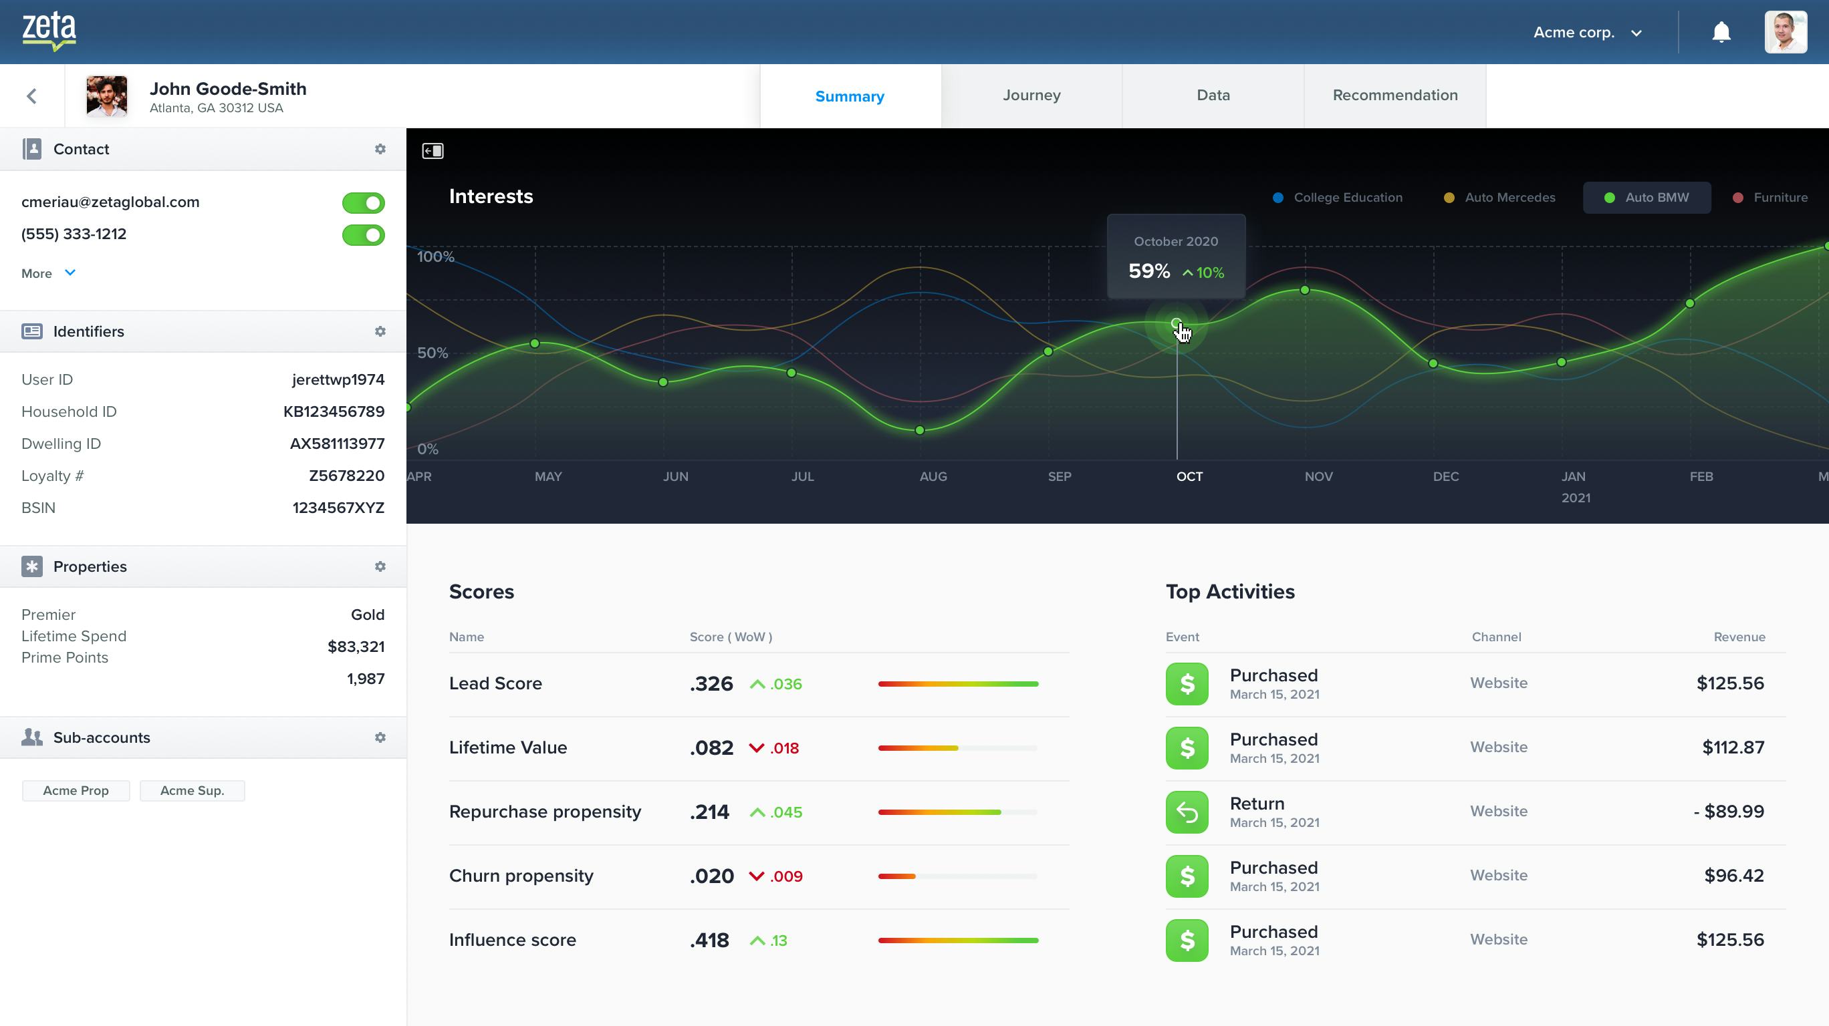Click the properties section settings gear icon
1829x1026 pixels.
click(380, 566)
